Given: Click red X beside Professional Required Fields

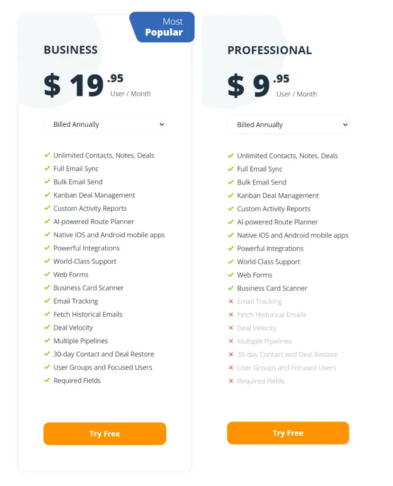Looking at the screenshot, I should click(231, 381).
